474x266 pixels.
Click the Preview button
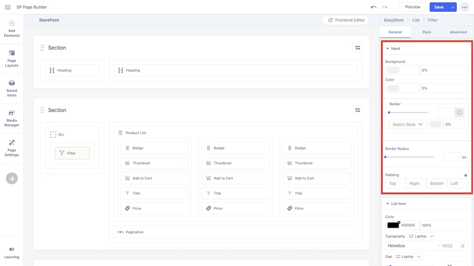pos(412,7)
